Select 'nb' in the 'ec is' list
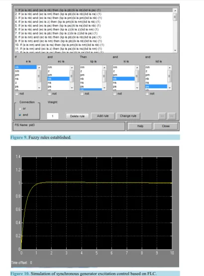Viewport: 204px width, 276px height. [58, 79]
